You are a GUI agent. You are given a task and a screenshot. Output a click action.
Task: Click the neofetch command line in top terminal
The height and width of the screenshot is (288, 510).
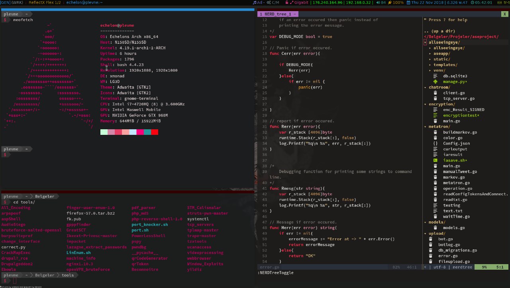pyautogui.click(x=23, y=19)
